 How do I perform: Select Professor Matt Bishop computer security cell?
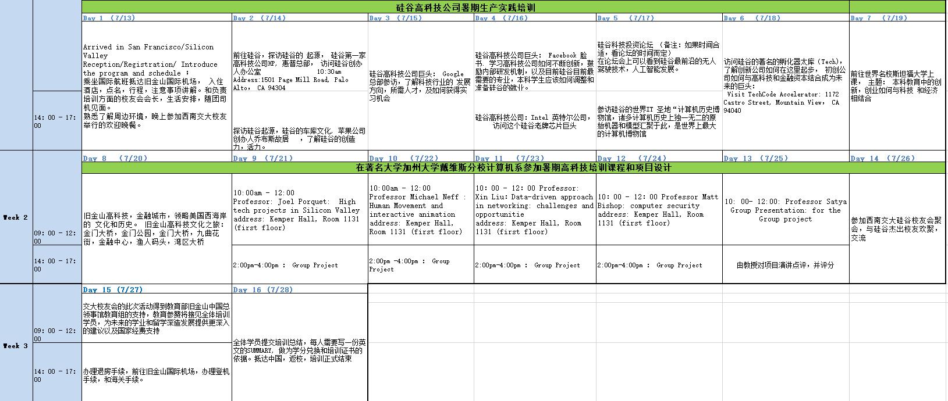(658, 210)
